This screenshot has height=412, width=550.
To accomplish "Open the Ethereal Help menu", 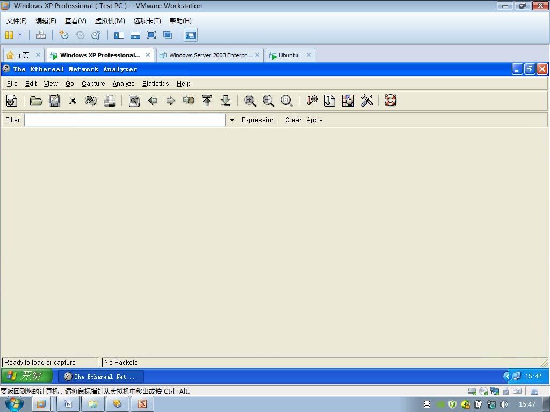I will point(184,83).
